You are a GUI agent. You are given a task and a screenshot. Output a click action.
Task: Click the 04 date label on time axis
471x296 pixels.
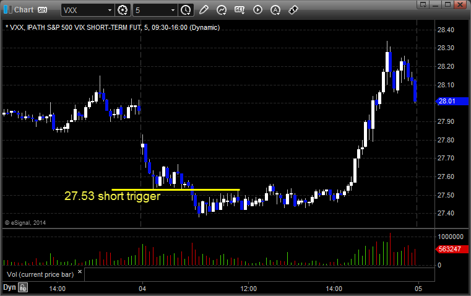[142, 289]
